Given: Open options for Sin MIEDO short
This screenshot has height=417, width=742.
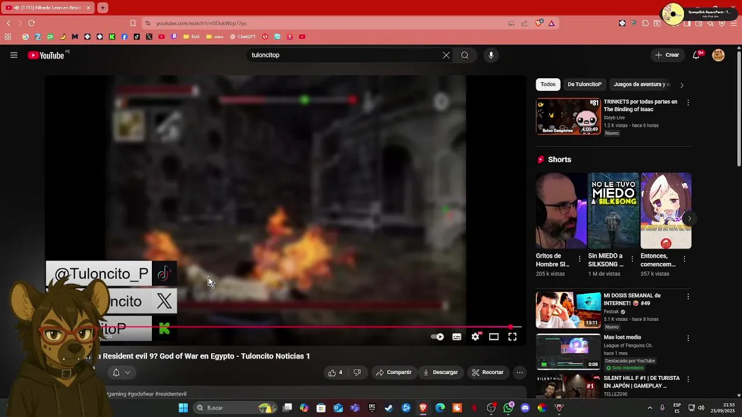Looking at the screenshot, I should tap(632, 259).
